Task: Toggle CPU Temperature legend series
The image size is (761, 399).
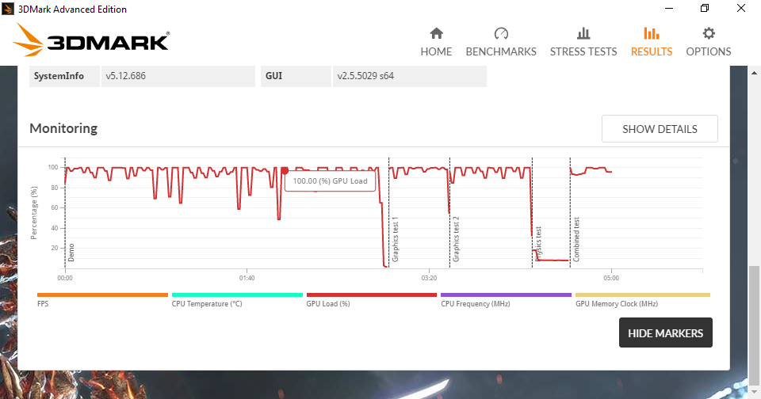Action: [237, 299]
